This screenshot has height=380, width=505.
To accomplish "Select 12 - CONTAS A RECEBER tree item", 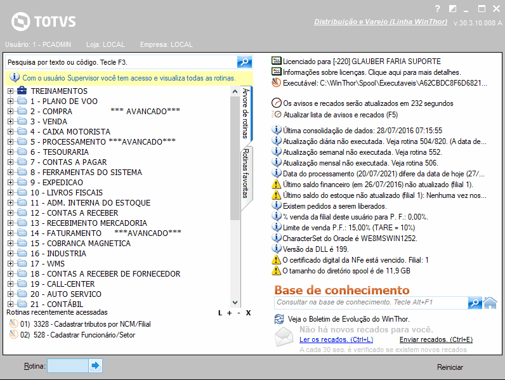I will 74,213.
